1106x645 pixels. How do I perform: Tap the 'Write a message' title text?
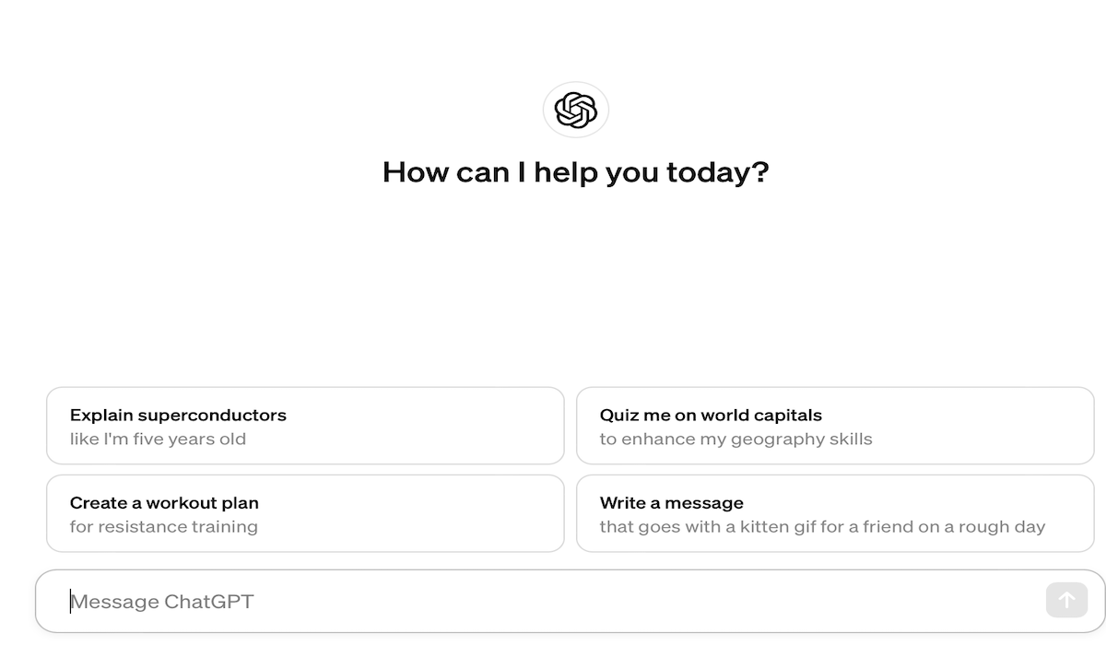(x=671, y=503)
